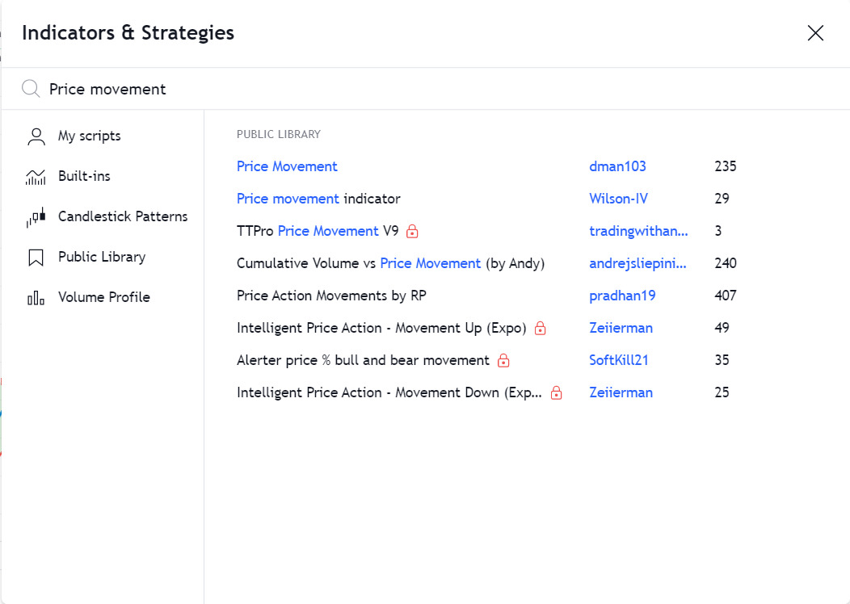Click the My scripts person icon
Viewport: 850px width, 604px height.
pyautogui.click(x=36, y=136)
